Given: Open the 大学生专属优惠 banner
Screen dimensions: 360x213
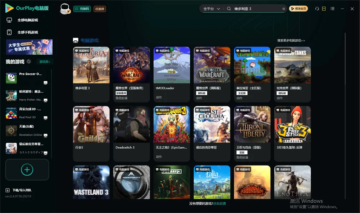Looking at the screenshot, I should 29,47.
